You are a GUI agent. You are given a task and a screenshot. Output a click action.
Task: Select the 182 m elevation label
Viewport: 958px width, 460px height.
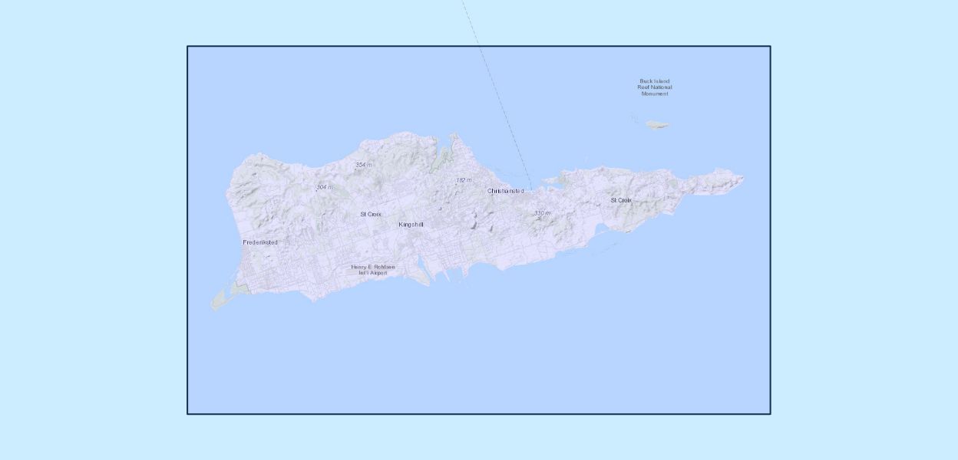(464, 180)
